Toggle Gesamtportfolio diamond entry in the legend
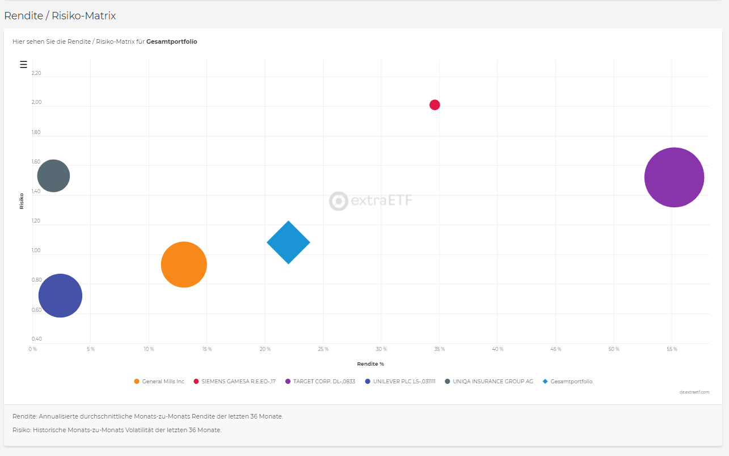This screenshot has height=456, width=729. point(567,382)
